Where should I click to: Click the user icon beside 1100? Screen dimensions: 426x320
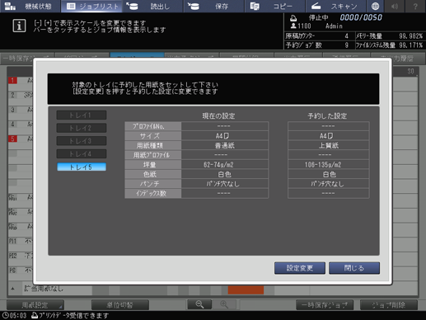point(293,26)
